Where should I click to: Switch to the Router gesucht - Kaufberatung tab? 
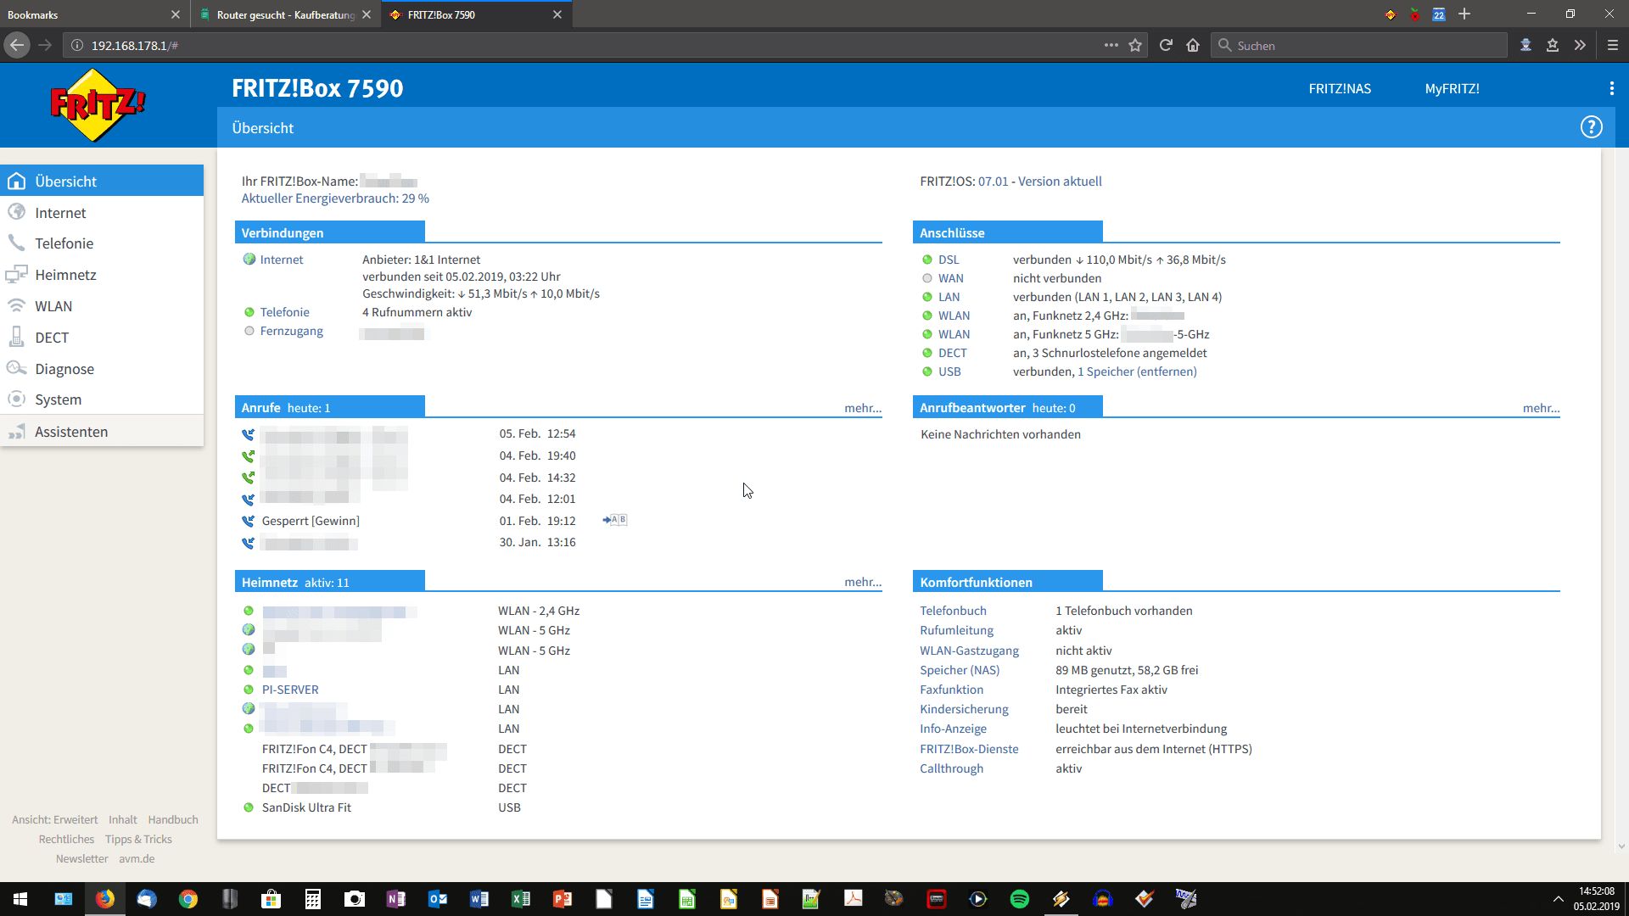[x=286, y=14]
